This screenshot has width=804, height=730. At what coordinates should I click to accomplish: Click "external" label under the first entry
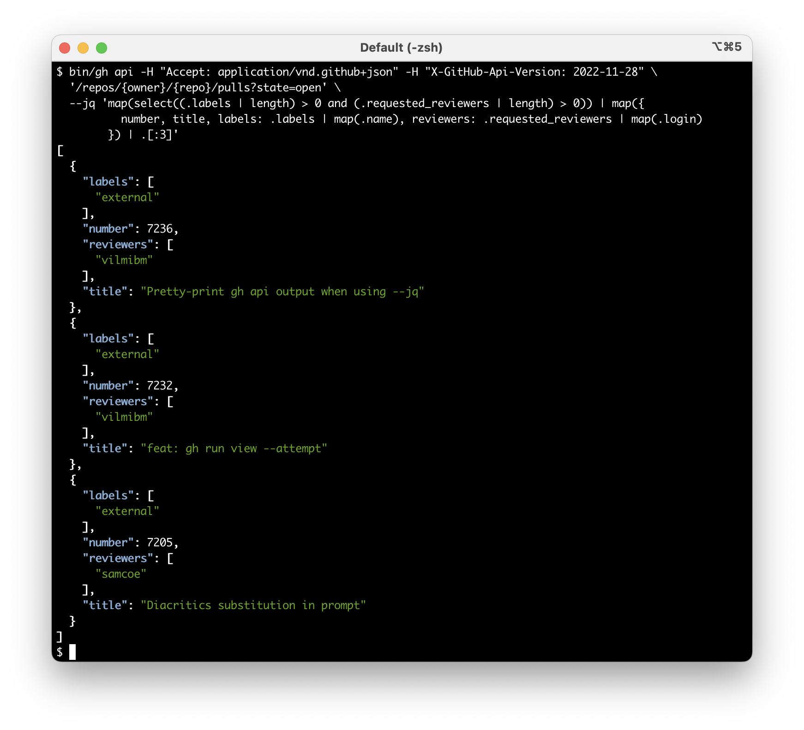click(x=127, y=197)
